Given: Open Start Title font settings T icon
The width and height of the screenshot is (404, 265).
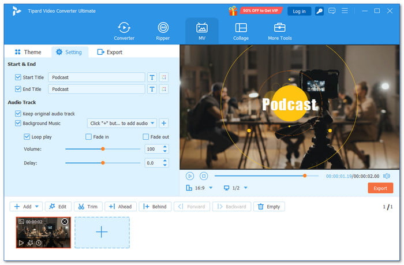Looking at the screenshot, I should pyautogui.click(x=152, y=77).
